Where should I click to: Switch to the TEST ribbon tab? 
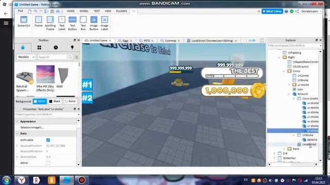coord(97,11)
